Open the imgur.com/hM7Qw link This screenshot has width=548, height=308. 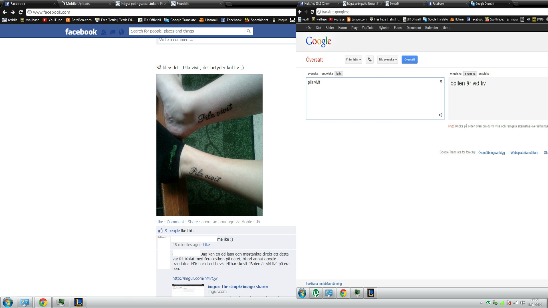click(x=195, y=278)
